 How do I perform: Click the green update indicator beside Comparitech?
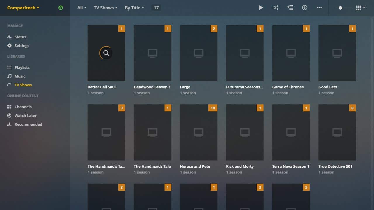[60, 8]
